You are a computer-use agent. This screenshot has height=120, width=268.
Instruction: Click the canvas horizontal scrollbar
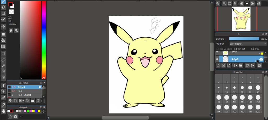point(125,118)
